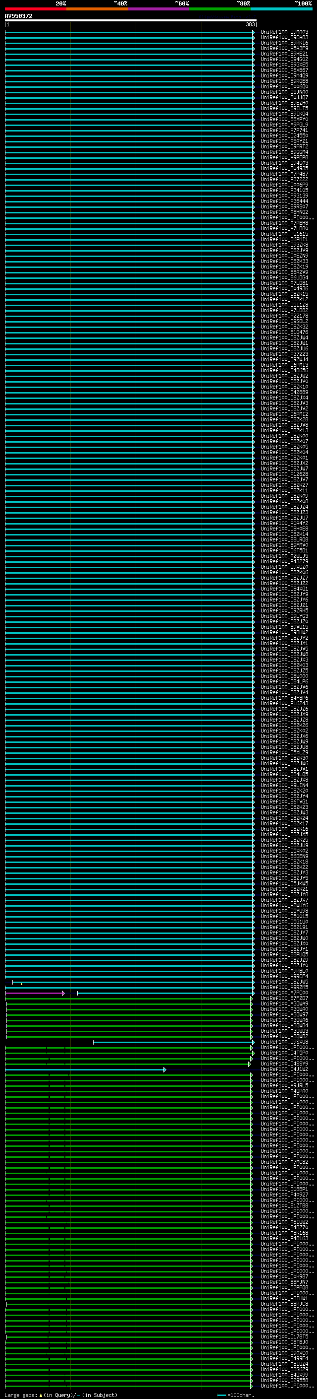Select hit label UniRef100_Q94G02
Viewport: 317px width, 1399px height.
[x=284, y=60]
